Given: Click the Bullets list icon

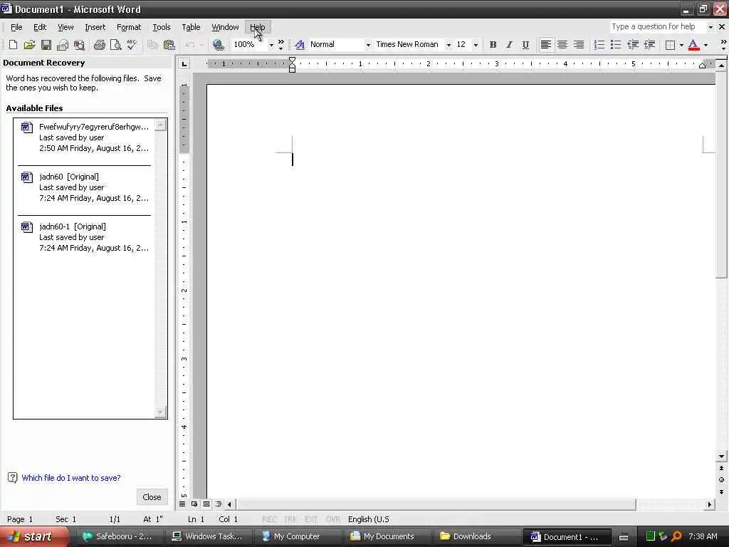Looking at the screenshot, I should (x=616, y=45).
